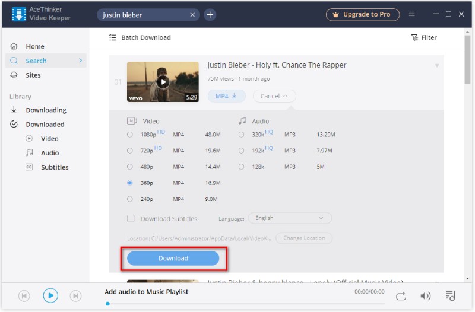This screenshot has width=475, height=312.
Task: Expand the Search chevron arrow
Action: pyautogui.click(x=80, y=61)
